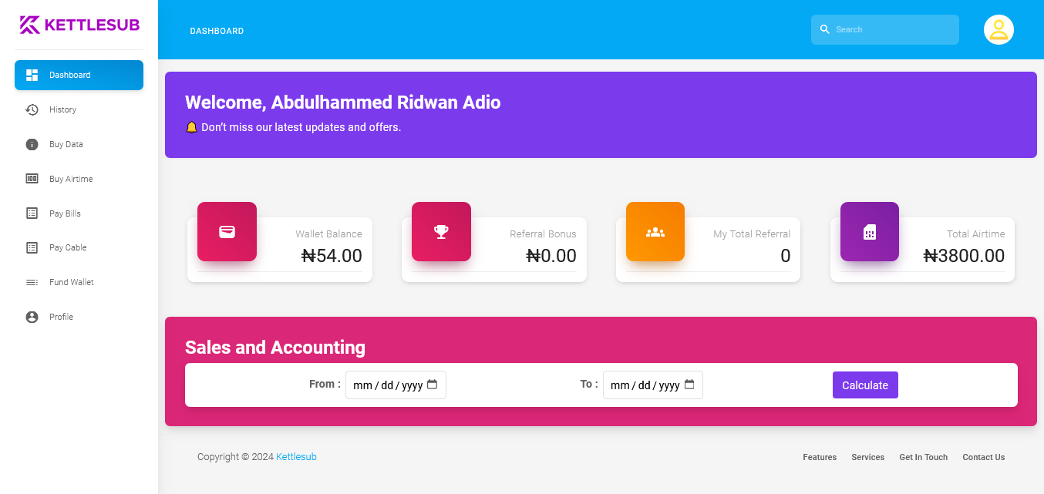The image size is (1044, 494).
Task: Select the pink Wallet Balance card icon
Action: point(227,231)
